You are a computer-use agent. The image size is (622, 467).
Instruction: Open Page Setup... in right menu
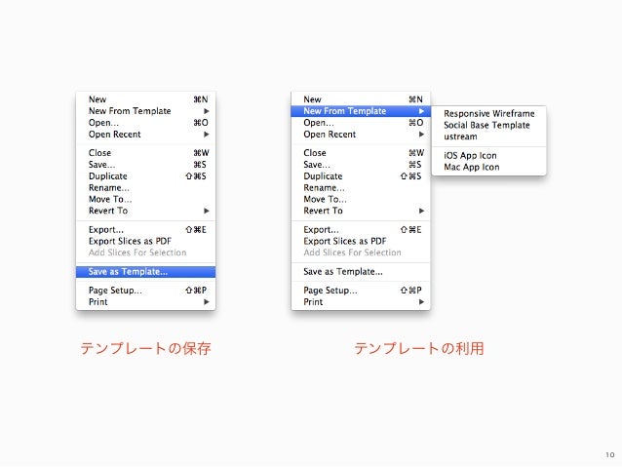(361, 291)
